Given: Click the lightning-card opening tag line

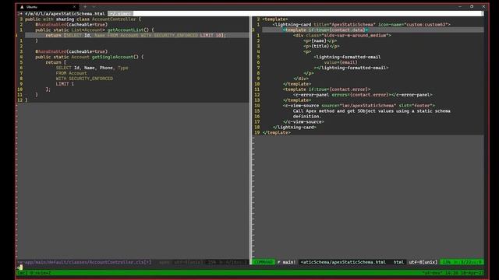Looking at the screenshot, I should 362,24.
